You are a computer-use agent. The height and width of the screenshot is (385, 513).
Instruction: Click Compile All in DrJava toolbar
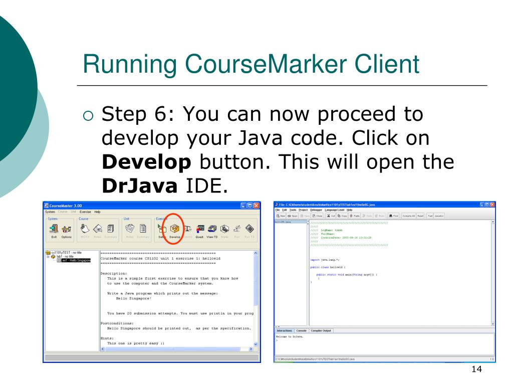[409, 216]
